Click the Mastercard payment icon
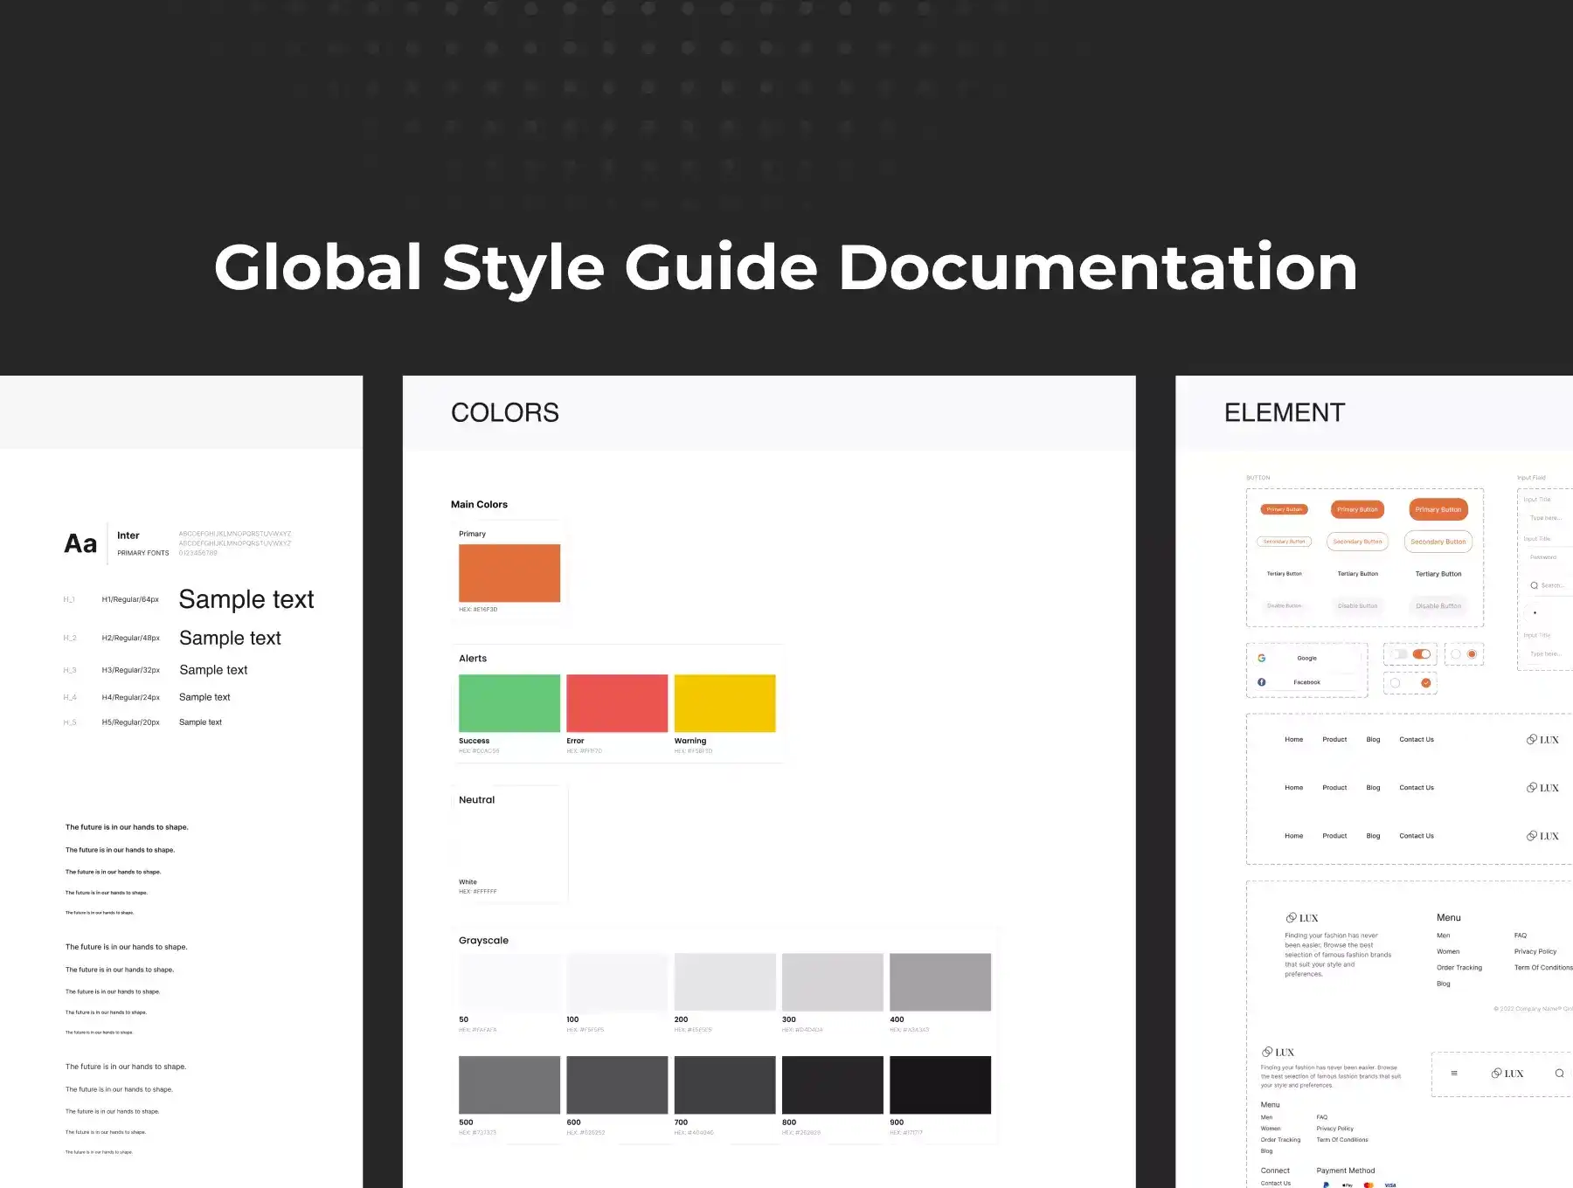The width and height of the screenshot is (1573, 1188). (x=1369, y=1185)
